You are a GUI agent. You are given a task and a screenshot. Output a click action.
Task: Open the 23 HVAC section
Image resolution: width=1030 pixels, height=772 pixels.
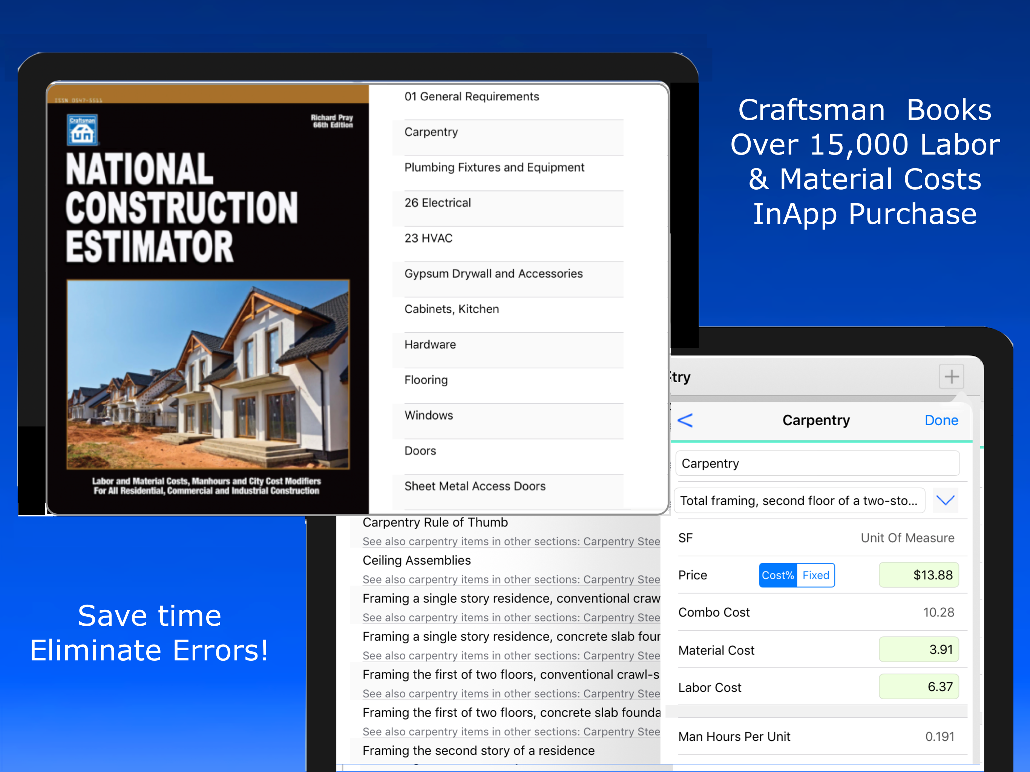[x=507, y=244]
